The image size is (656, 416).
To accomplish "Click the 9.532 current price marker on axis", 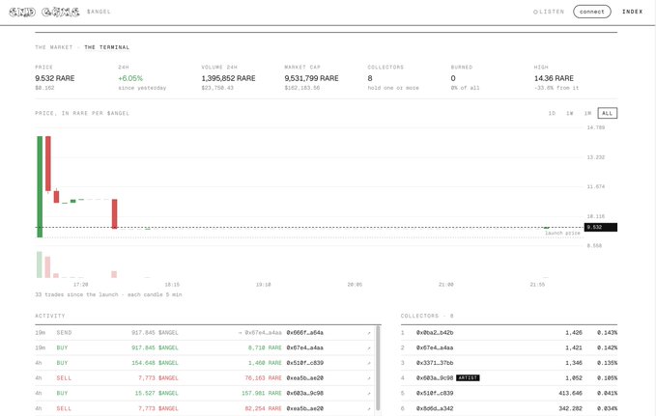I will coord(600,228).
